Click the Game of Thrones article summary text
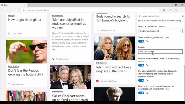Viewport: 185px width, 104px height. pyautogui.click(x=70, y=41)
